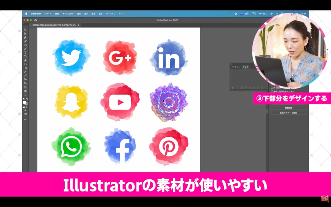The image size is (331, 207).
Task: Select the Eyedropper tool
Action: [x=25, y=75]
